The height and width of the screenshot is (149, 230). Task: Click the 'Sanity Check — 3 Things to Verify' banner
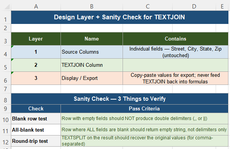coord(120,99)
